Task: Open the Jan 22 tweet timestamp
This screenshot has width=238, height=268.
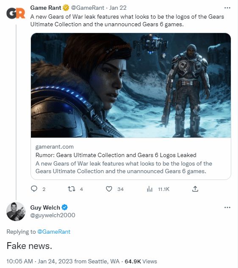Action: click(118, 8)
